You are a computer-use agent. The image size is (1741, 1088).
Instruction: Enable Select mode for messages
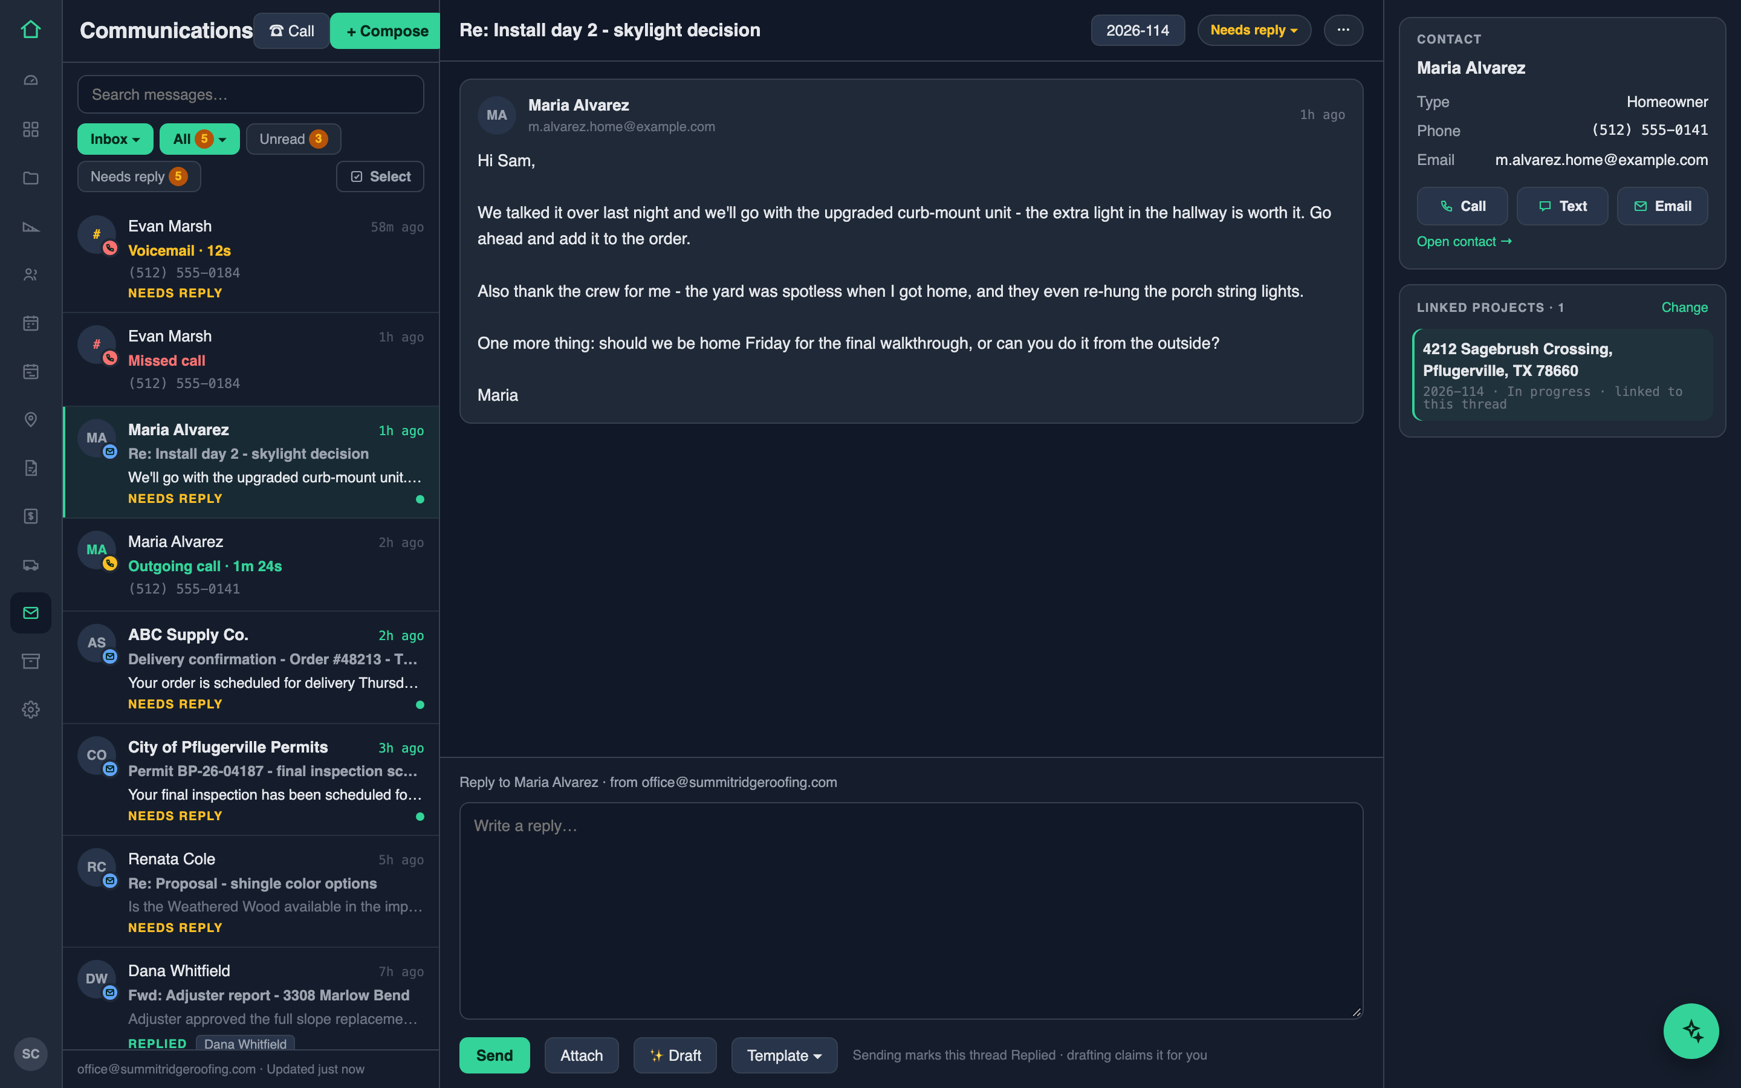coord(380,176)
